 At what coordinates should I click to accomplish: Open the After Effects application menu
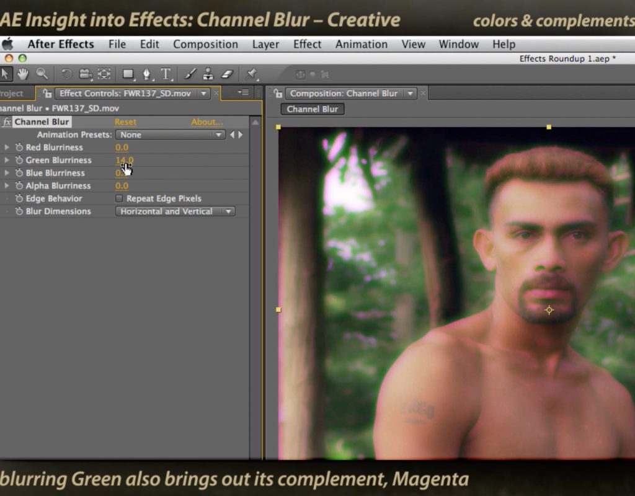61,44
